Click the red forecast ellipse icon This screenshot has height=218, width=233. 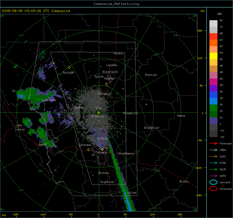click(213, 189)
